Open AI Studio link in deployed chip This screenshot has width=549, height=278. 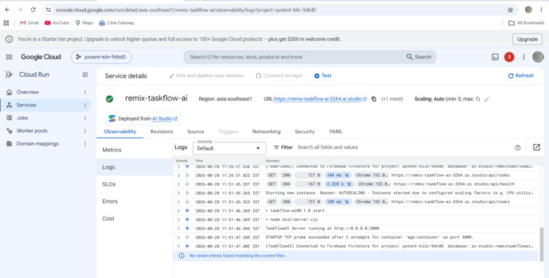coord(165,119)
